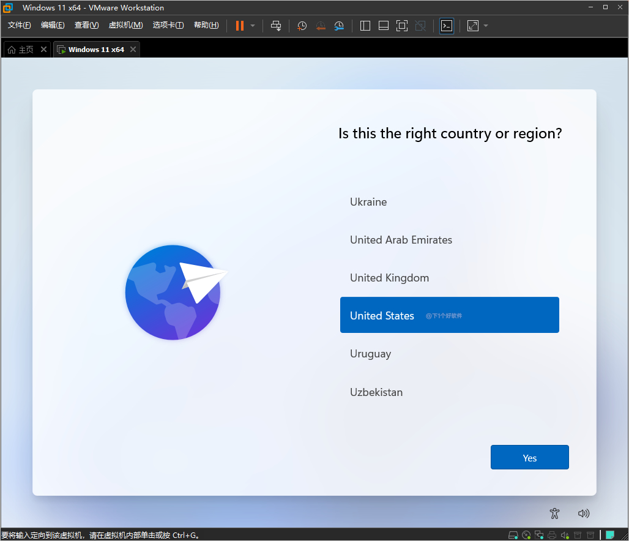Click the printer status icon
The height and width of the screenshot is (541, 629).
[552, 535]
